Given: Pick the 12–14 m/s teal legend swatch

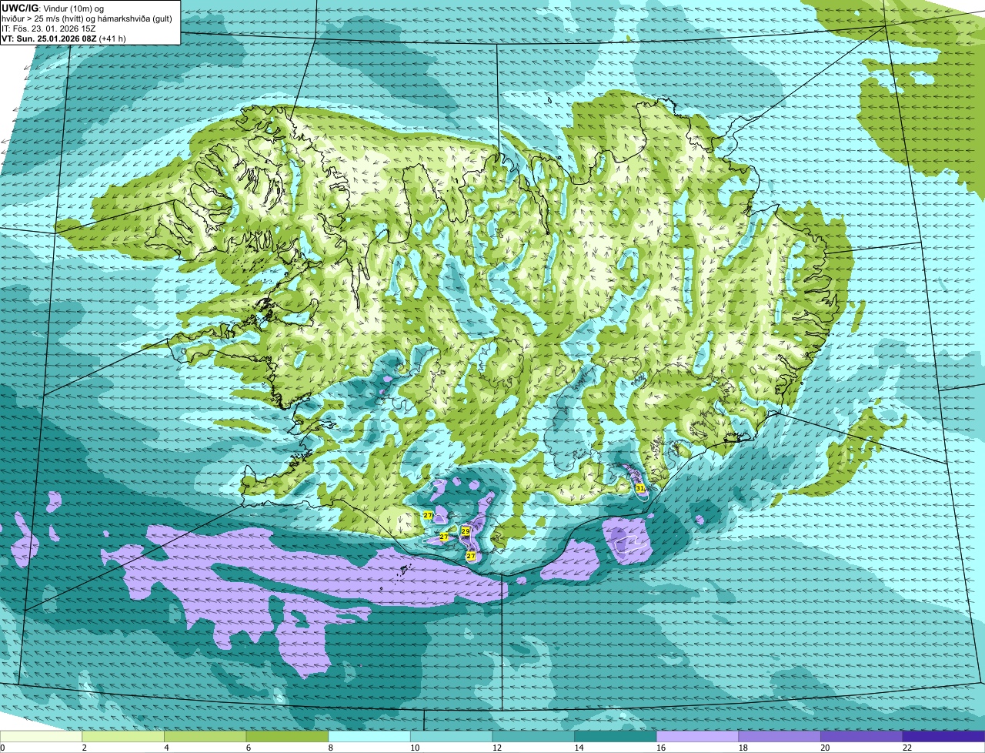Looking at the screenshot, I should point(533,737).
